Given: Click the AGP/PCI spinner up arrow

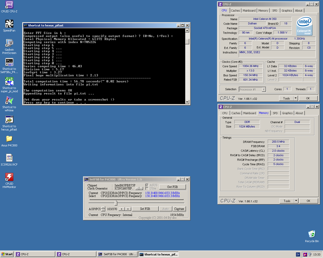Looking at the screenshot, I should [x=103, y=208].
